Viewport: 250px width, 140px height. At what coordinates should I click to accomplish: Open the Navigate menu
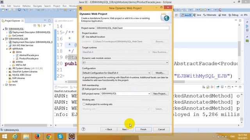pyautogui.click(x=37, y=6)
